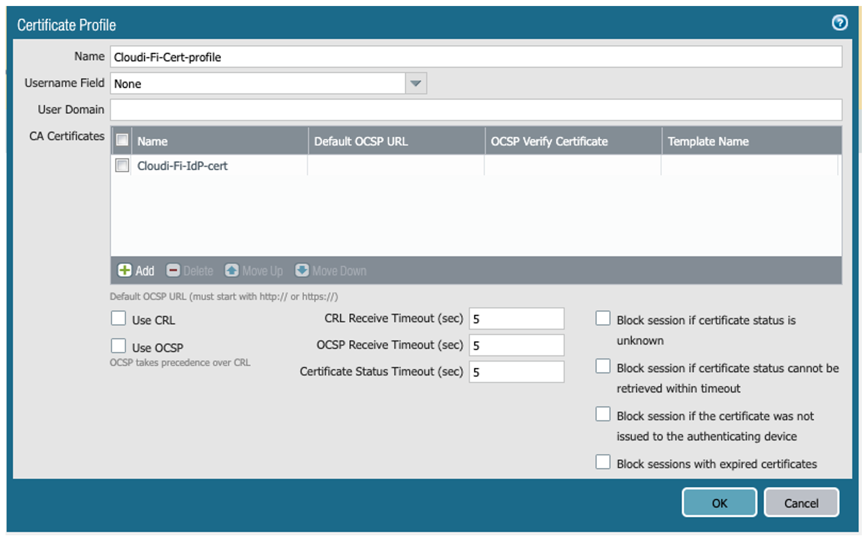Click the User Domain input field
This screenshot has width=866, height=538.
(x=323, y=109)
